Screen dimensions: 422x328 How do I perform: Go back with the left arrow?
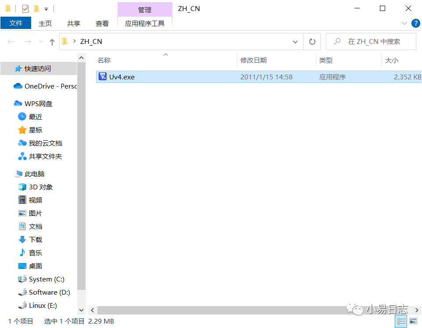[11, 42]
